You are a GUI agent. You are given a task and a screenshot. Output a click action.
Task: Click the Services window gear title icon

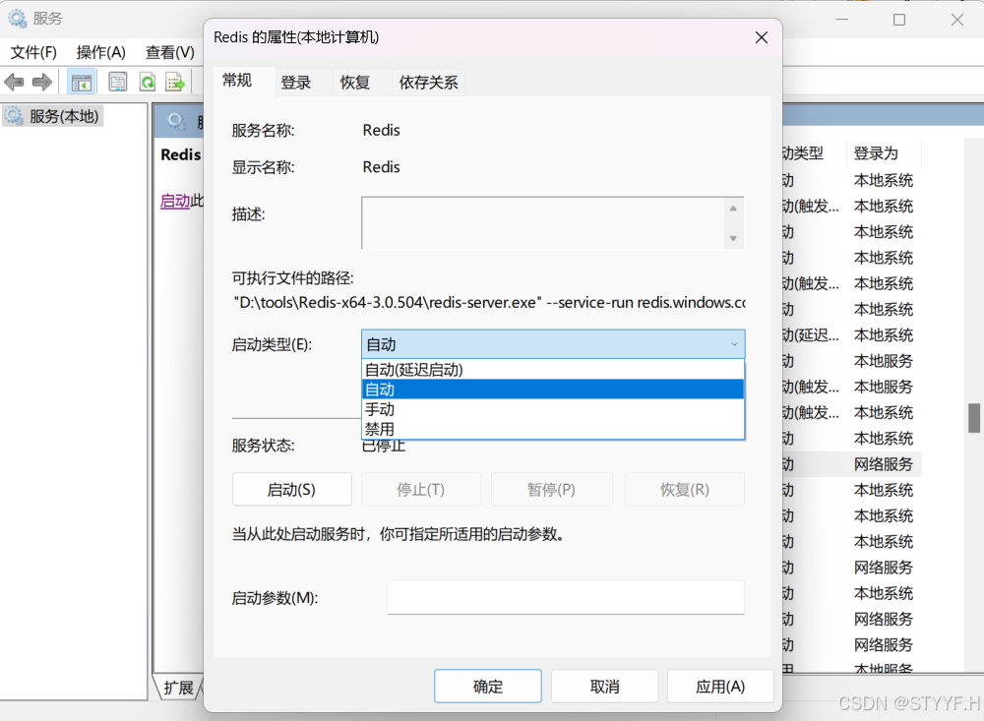[x=17, y=19]
